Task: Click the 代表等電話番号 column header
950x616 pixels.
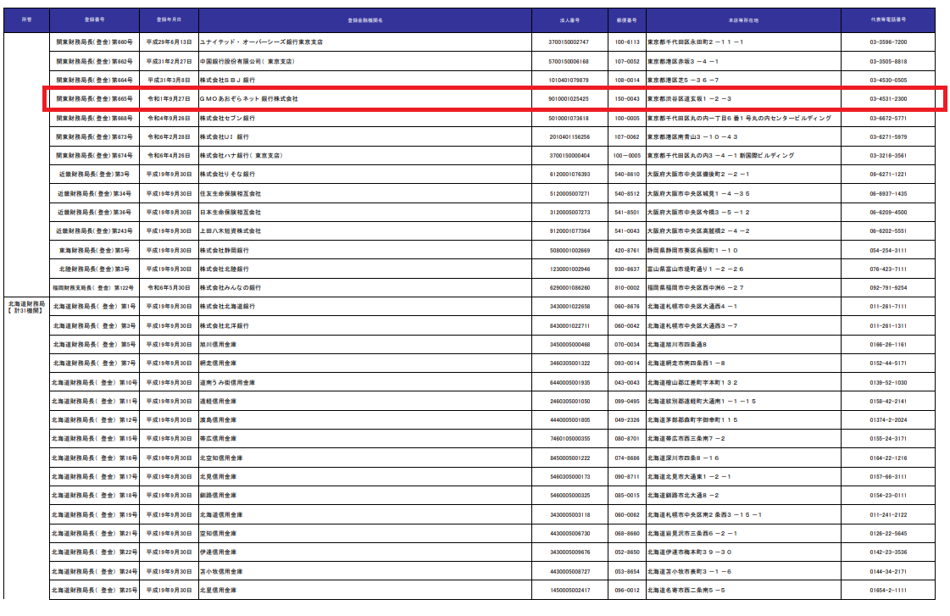Action: pos(887,19)
